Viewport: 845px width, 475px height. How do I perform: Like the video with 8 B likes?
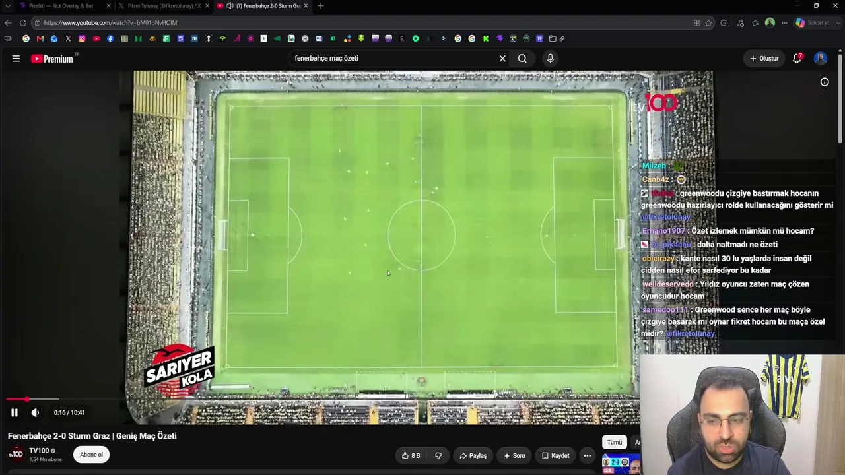coord(411,455)
